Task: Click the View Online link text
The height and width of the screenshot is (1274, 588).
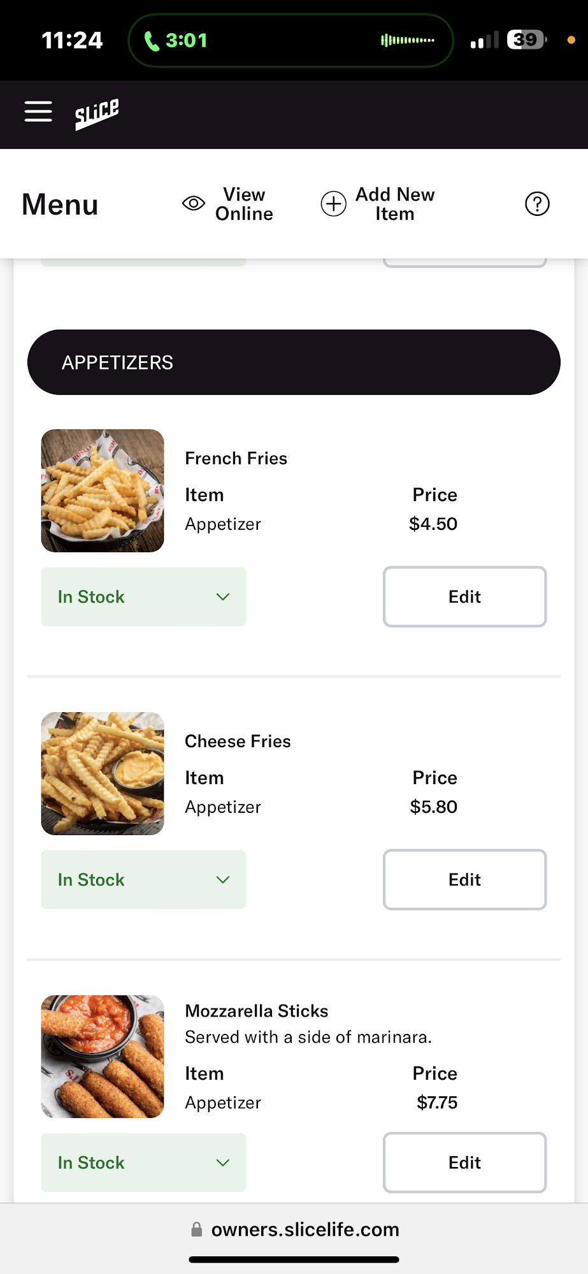Action: point(244,204)
